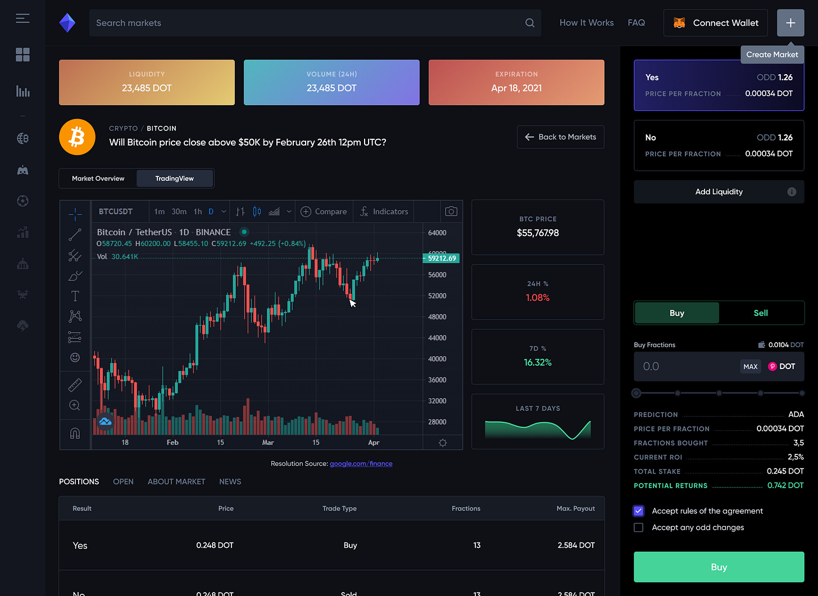The image size is (818, 596).
Task: Click the plus Create Market button
Action: [790, 23]
